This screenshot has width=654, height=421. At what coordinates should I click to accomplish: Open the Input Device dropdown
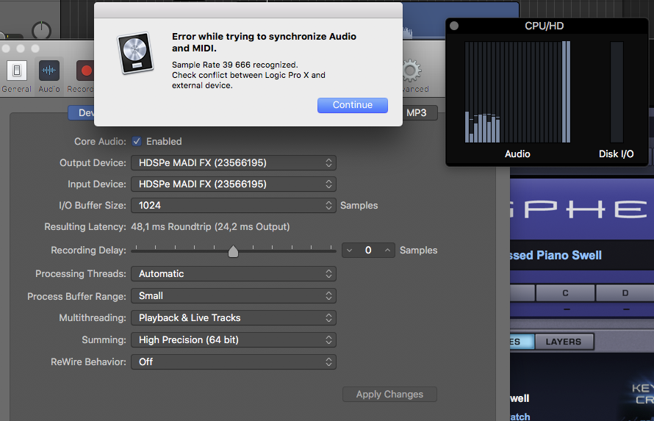pyautogui.click(x=234, y=184)
